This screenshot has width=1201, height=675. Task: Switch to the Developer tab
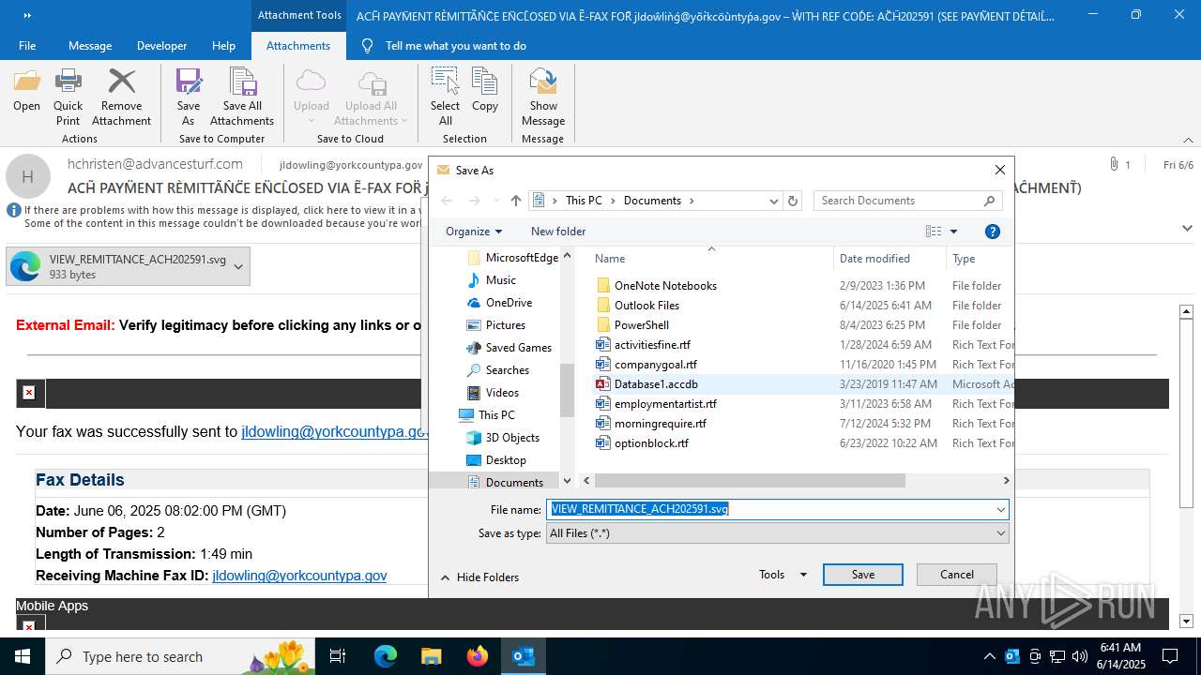click(160, 45)
